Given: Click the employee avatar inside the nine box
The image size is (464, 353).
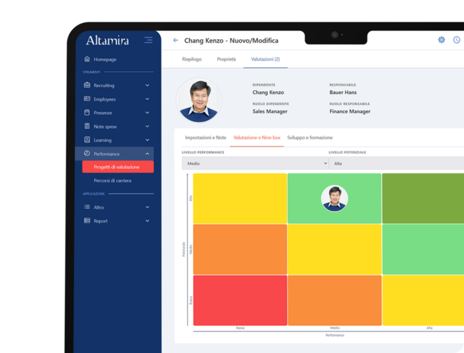Looking at the screenshot, I should 334,198.
